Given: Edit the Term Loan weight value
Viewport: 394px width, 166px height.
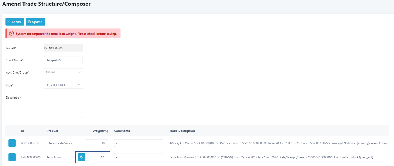Looking at the screenshot, I should point(97,157).
